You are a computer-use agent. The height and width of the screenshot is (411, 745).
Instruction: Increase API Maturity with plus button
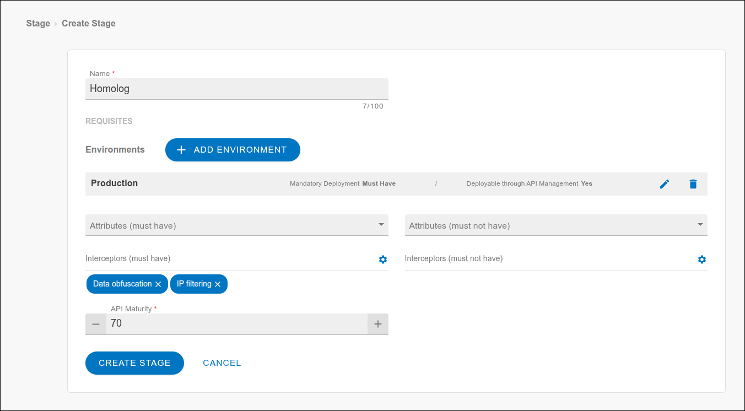pyautogui.click(x=378, y=324)
